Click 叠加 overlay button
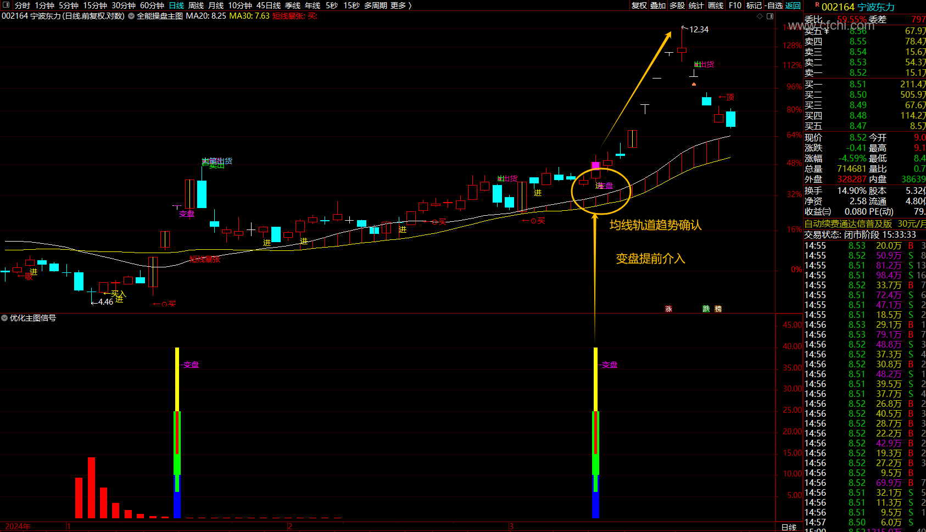Image resolution: width=926 pixels, height=532 pixels. [658, 5]
